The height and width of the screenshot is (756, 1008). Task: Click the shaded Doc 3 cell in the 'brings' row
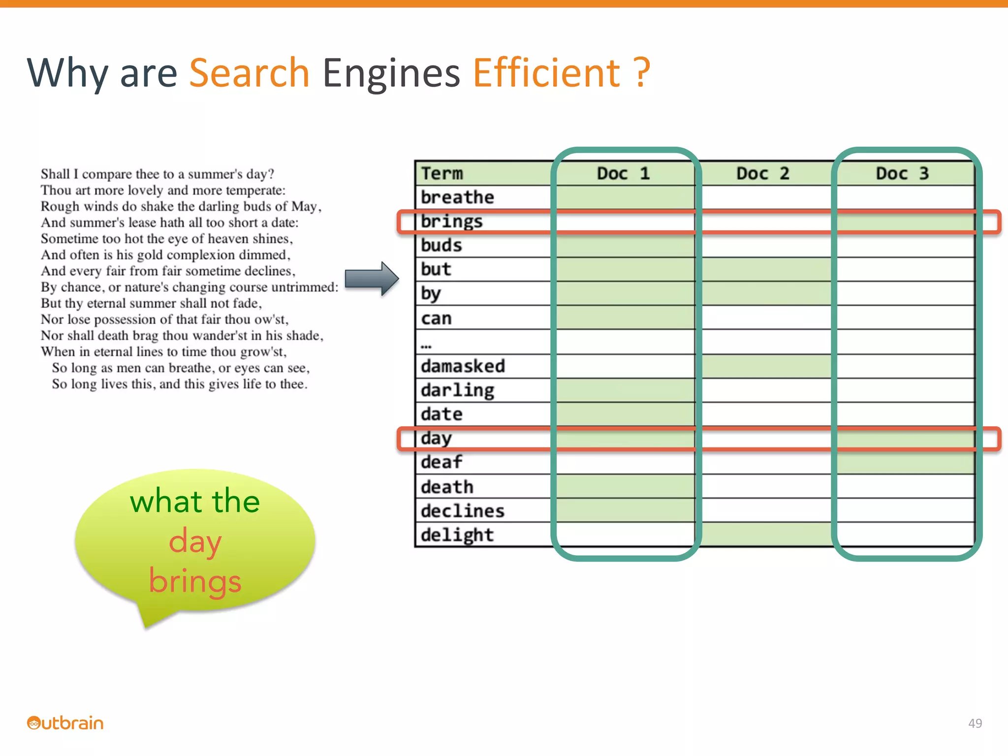(x=905, y=221)
